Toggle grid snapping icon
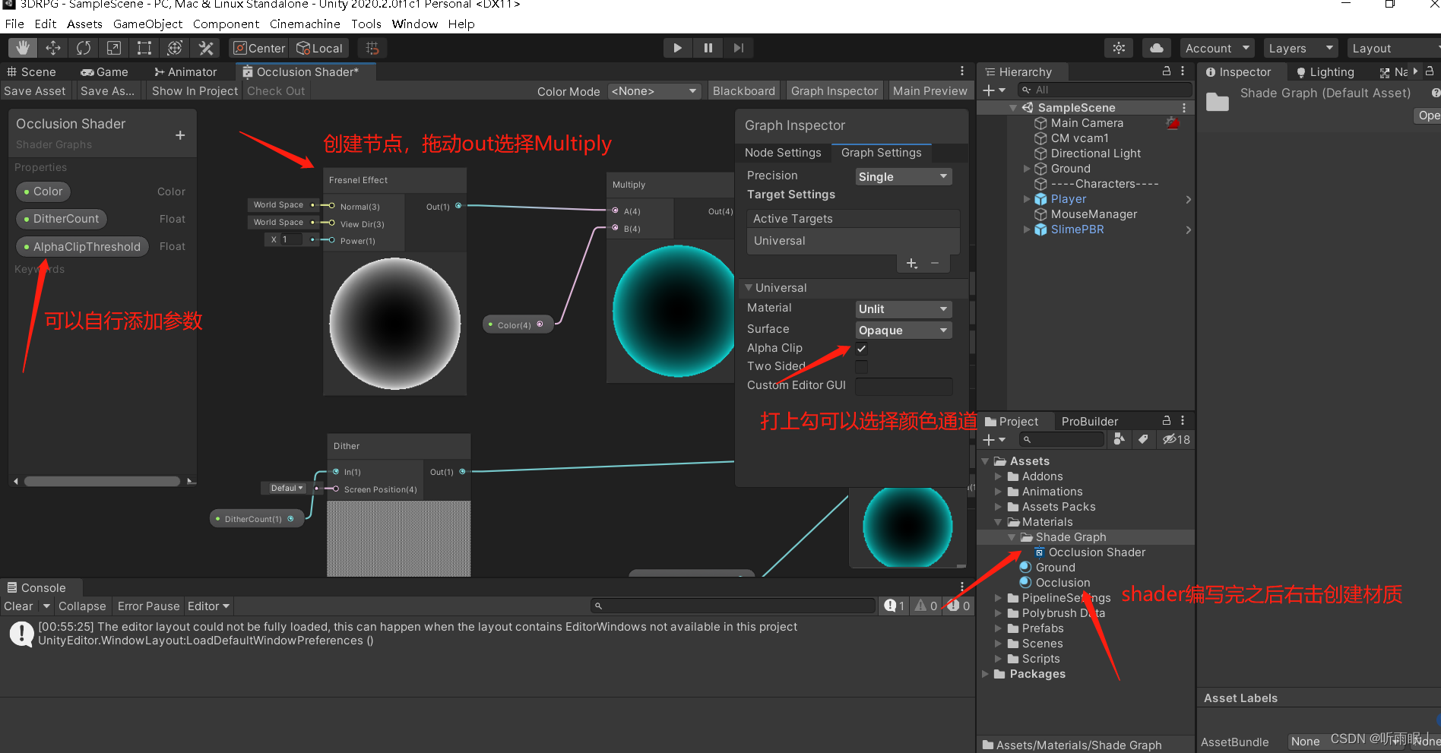 pyautogui.click(x=372, y=48)
